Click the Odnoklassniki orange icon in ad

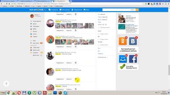[x=123, y=41]
